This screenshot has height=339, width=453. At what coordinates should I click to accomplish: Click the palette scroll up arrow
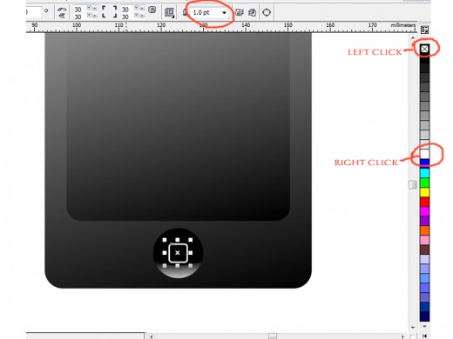413,37
